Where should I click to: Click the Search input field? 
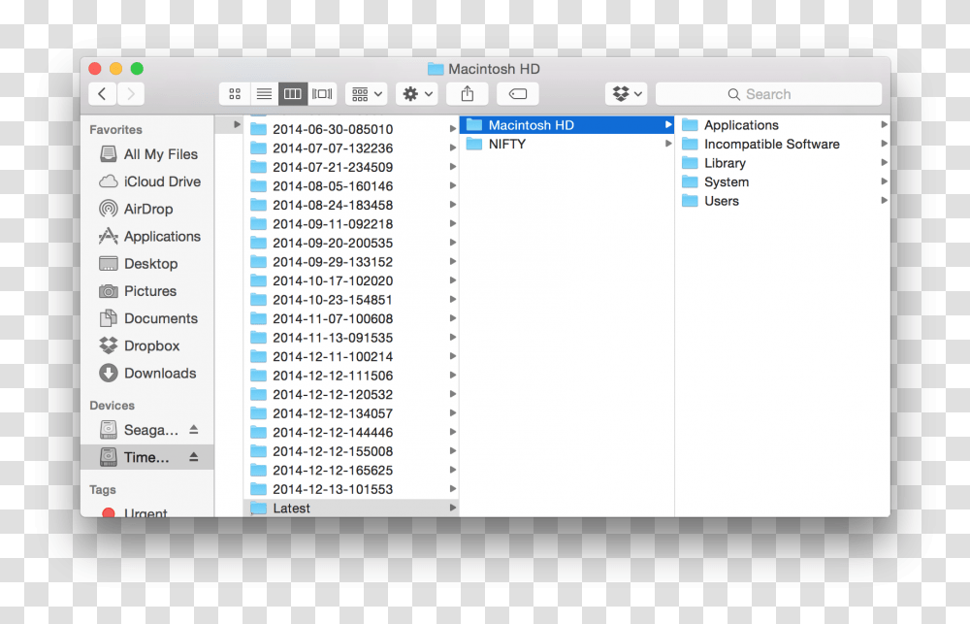pyautogui.click(x=768, y=94)
